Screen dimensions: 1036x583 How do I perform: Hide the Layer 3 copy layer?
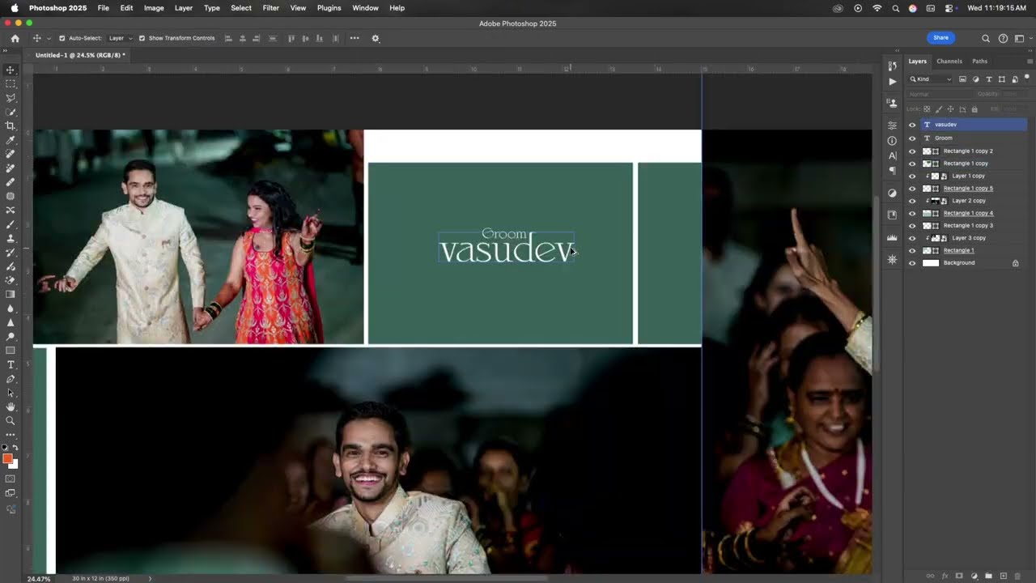[x=912, y=238]
